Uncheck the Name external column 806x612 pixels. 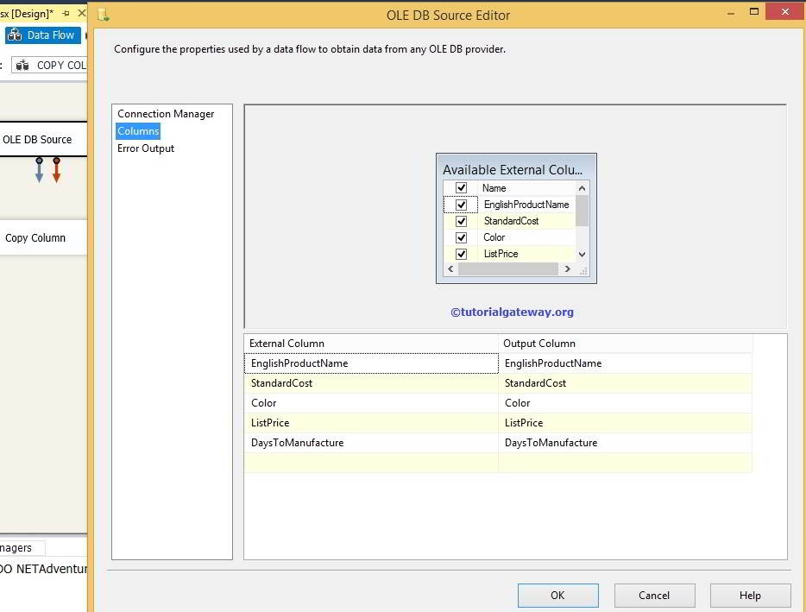[x=461, y=187]
